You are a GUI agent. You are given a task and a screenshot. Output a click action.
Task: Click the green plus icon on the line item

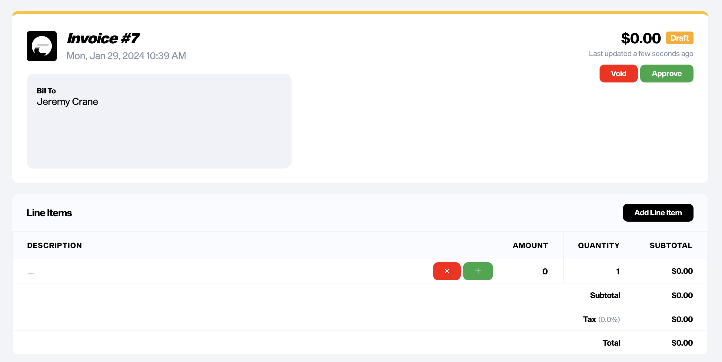478,271
